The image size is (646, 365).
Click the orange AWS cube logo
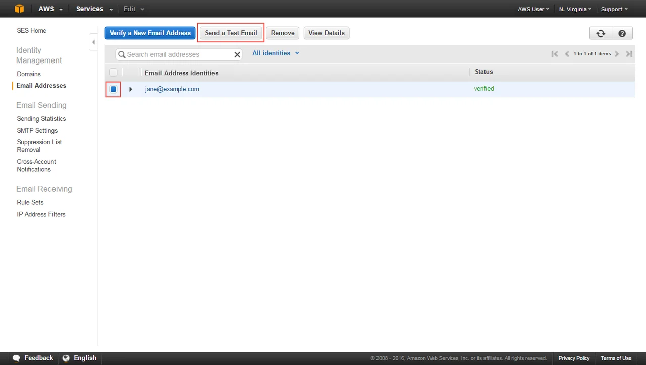coord(19,9)
